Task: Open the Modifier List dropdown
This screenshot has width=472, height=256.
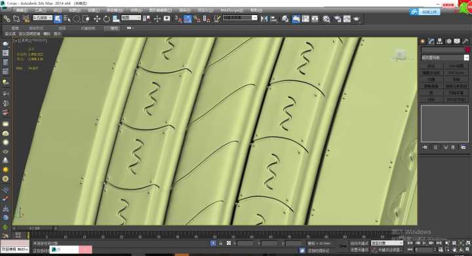Action: pos(445,58)
